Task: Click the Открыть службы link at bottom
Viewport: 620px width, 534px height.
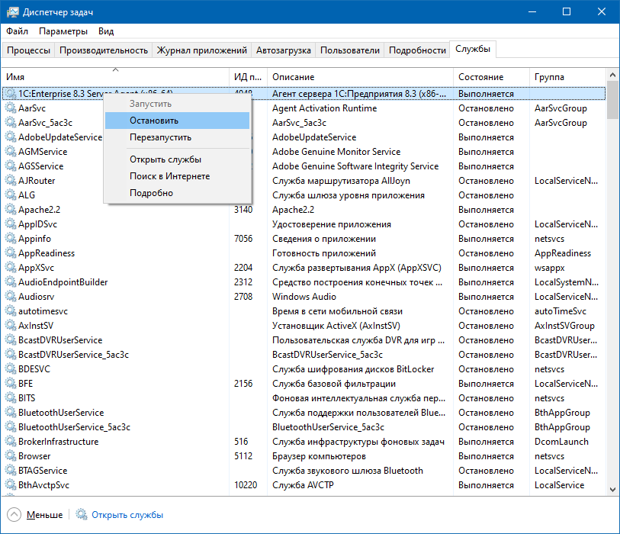Action: pos(127,515)
